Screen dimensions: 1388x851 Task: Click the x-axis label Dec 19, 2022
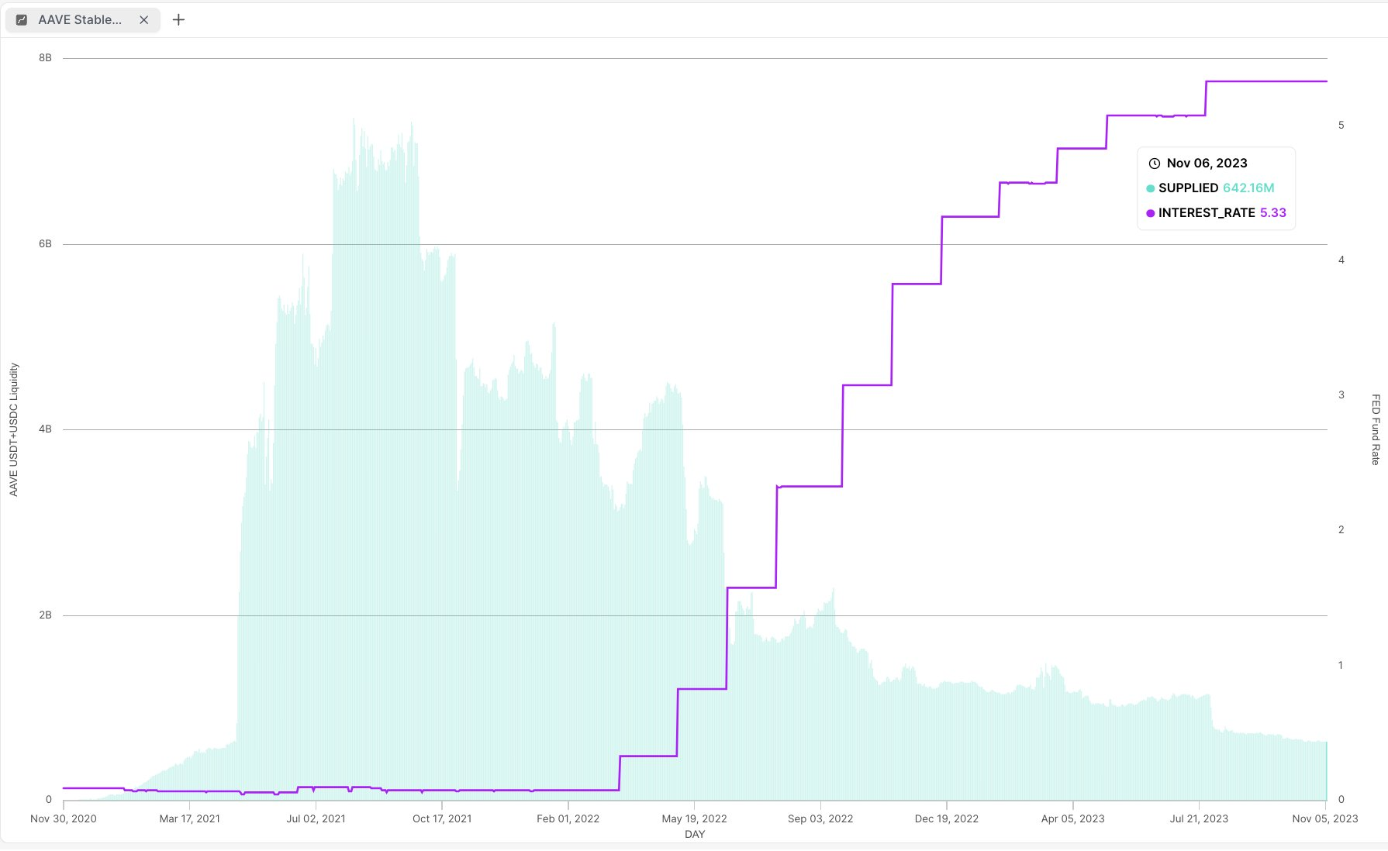946,818
